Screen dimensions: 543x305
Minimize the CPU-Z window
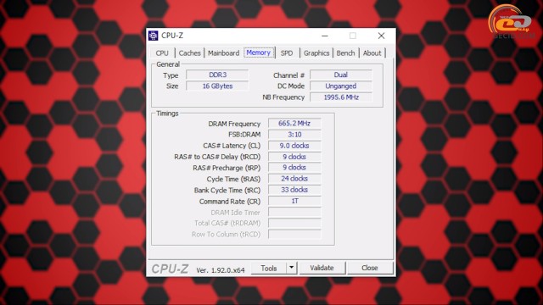(x=325, y=36)
